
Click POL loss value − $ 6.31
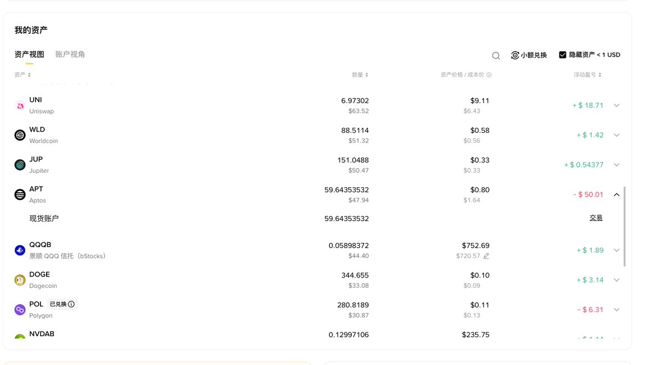[590, 310]
